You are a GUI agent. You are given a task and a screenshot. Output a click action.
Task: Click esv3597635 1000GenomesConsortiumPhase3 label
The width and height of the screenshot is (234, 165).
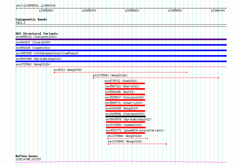(x=47, y=53)
